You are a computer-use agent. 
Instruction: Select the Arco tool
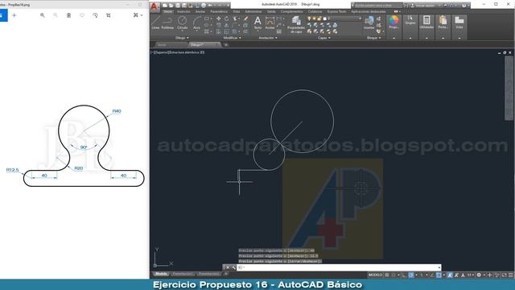pyautogui.click(x=196, y=23)
